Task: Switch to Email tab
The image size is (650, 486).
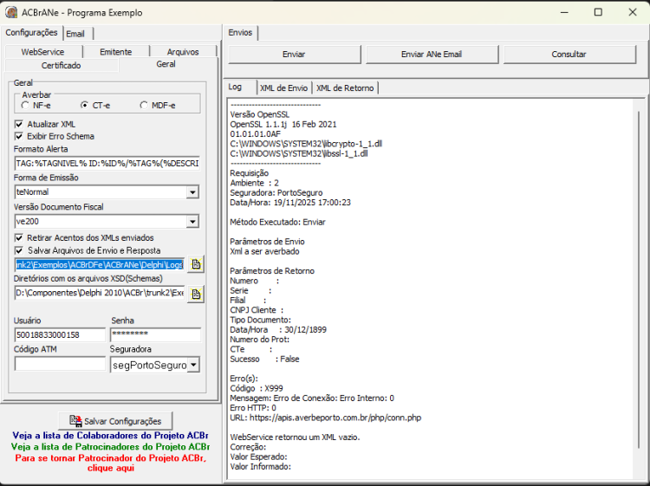Action: pyautogui.click(x=77, y=34)
